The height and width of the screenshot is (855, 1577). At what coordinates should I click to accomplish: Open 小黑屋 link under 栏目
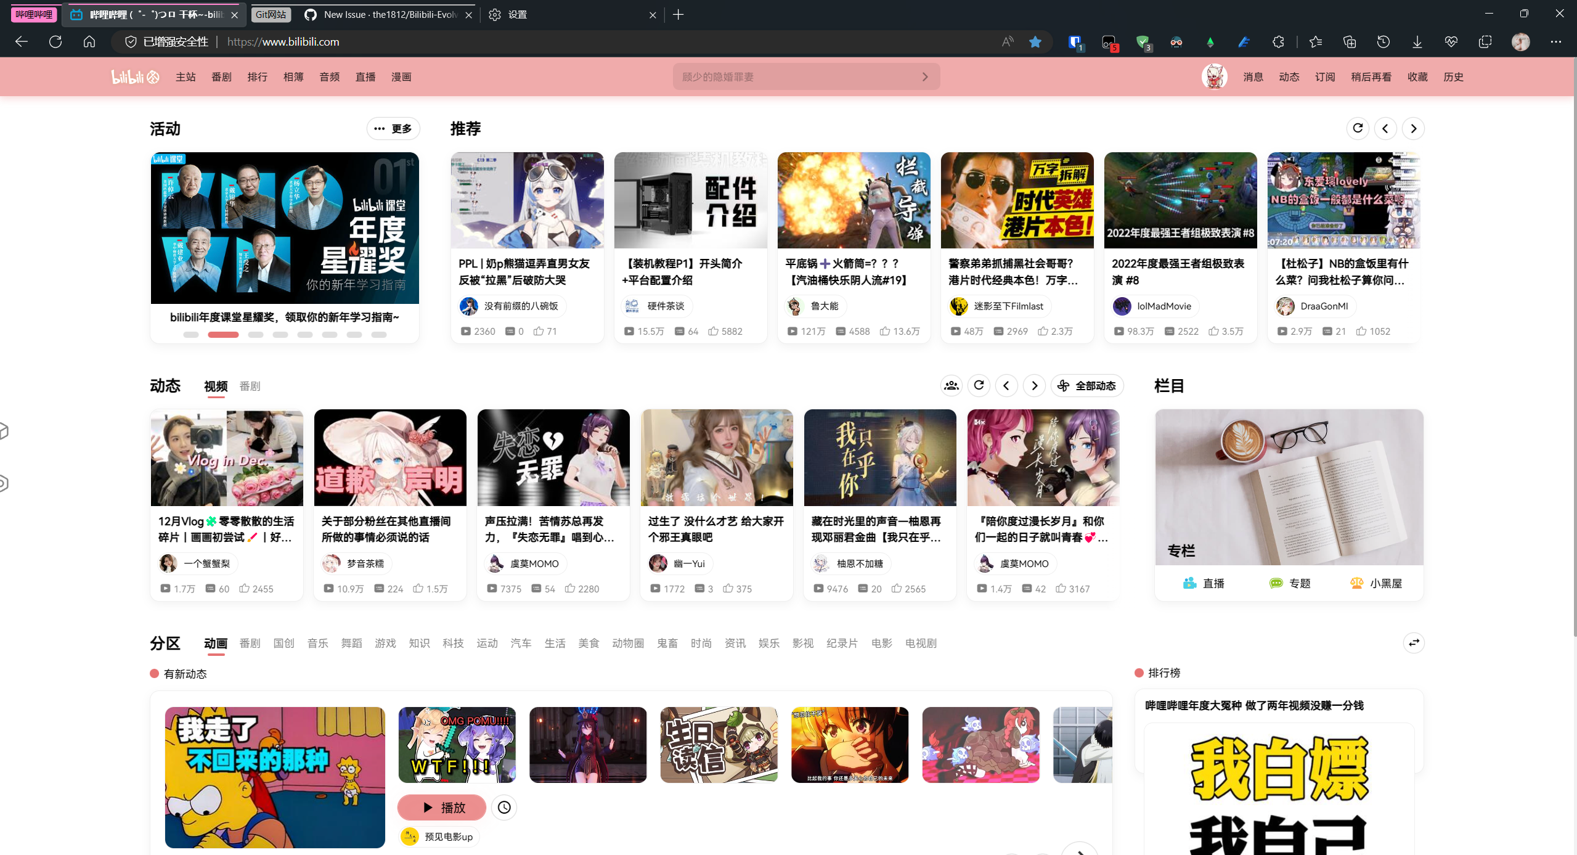[1375, 583]
